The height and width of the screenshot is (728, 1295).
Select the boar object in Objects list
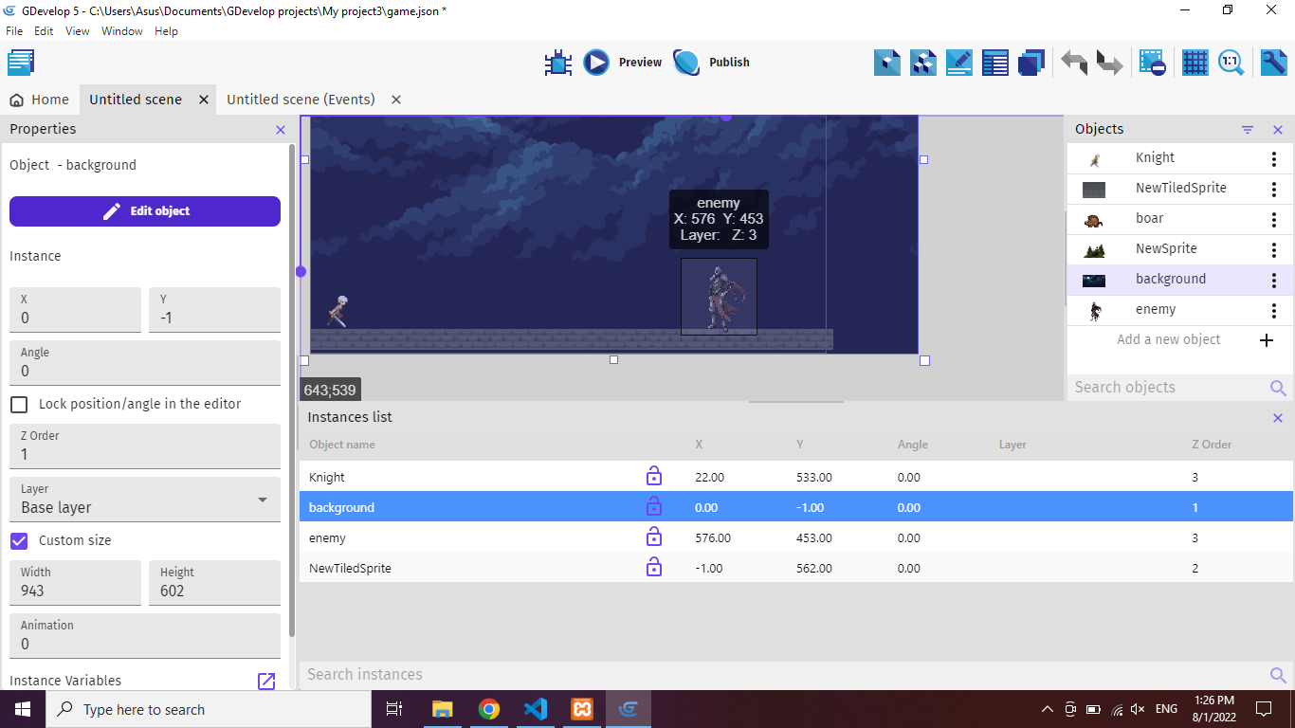tap(1162, 219)
